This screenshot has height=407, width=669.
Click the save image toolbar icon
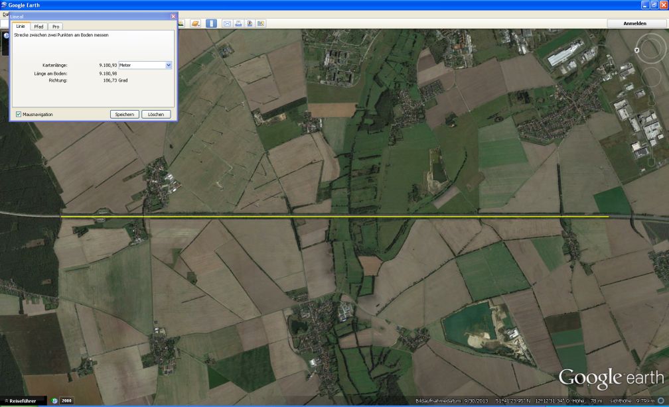click(250, 23)
